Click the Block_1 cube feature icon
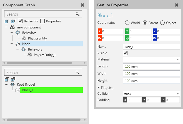The image size is (183, 124). click(18, 90)
